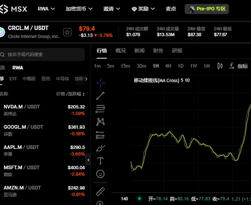Select the 1H timeframe
Viewport: 251px width, 205px height.
(x=156, y=66)
